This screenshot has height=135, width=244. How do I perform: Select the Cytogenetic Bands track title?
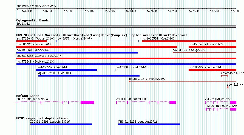point(33,20)
